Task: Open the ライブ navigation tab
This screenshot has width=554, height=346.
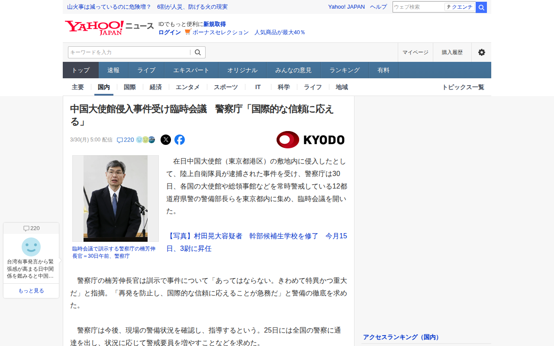Action: click(x=146, y=70)
